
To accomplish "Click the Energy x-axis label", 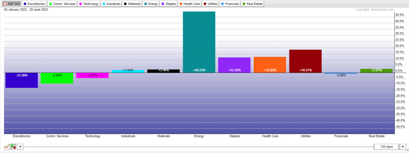I will pos(199,136).
